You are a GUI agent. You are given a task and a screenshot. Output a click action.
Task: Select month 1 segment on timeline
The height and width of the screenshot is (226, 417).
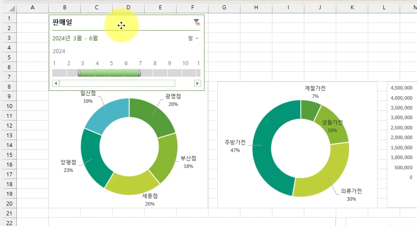click(59, 73)
